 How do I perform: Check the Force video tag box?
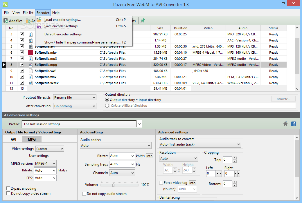pos(161,183)
